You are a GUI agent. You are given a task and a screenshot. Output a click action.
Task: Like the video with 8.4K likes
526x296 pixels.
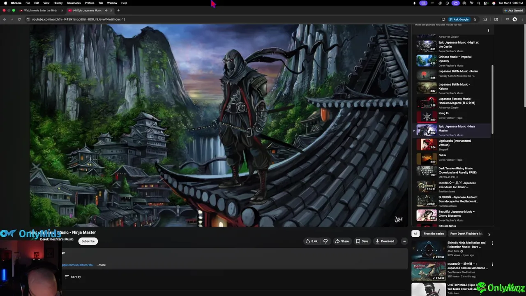click(x=311, y=241)
